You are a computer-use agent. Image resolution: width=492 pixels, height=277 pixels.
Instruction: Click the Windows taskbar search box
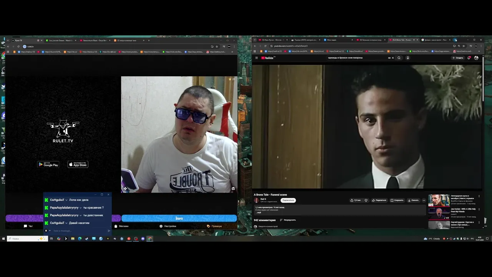27,239
